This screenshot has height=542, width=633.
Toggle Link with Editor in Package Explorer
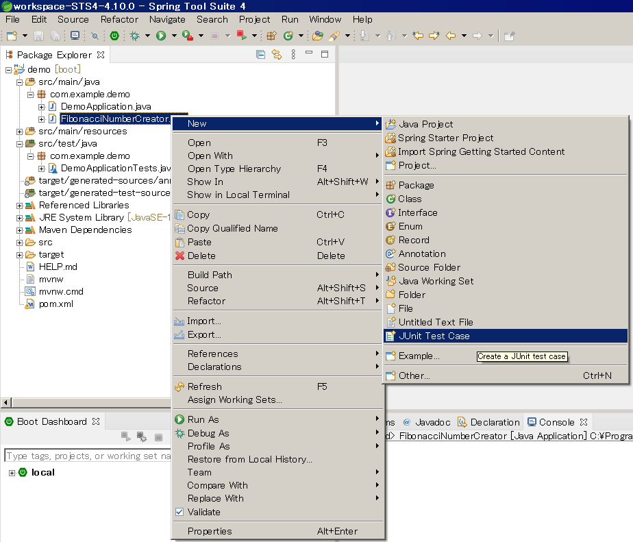(277, 54)
